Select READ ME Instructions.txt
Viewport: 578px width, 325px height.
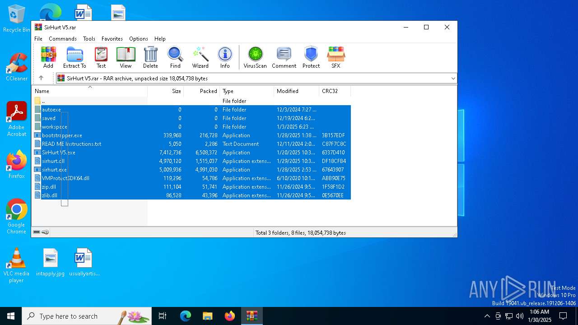(x=191, y=144)
